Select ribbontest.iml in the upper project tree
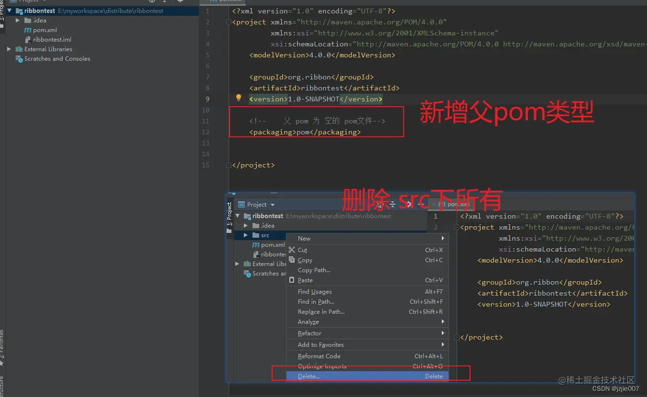 point(52,40)
